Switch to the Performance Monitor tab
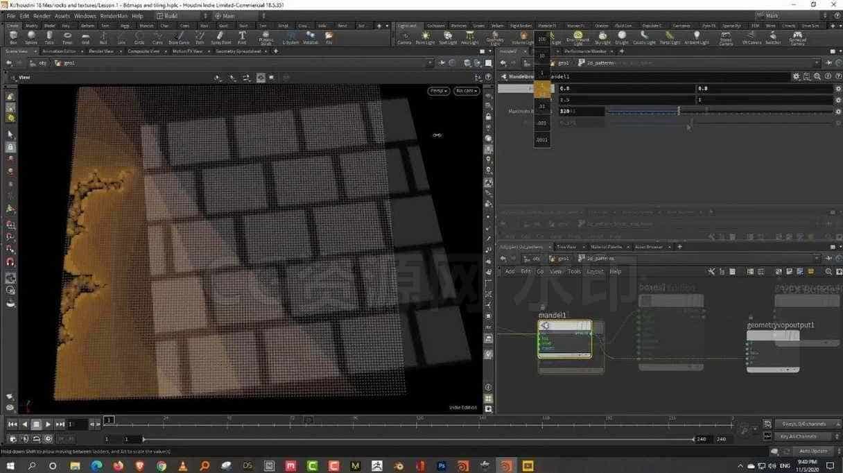The height and width of the screenshot is (473, 843). (584, 51)
